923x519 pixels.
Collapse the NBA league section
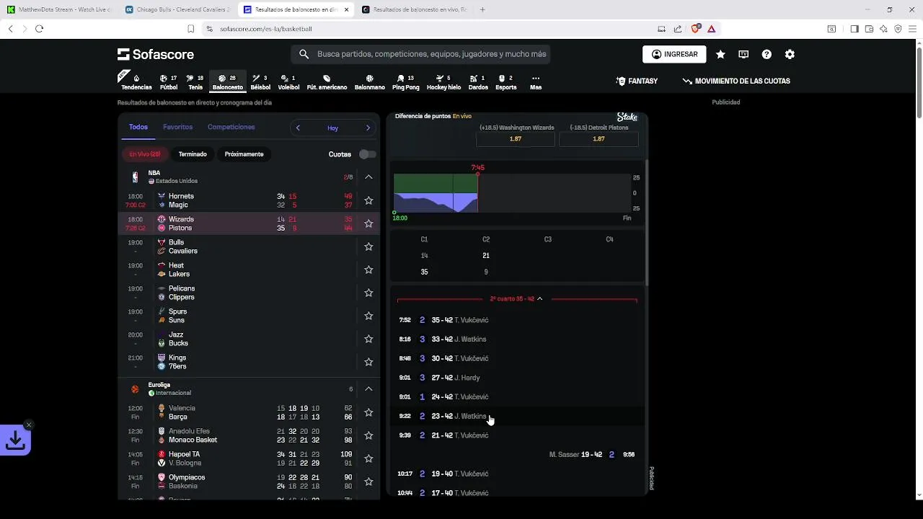point(368,177)
